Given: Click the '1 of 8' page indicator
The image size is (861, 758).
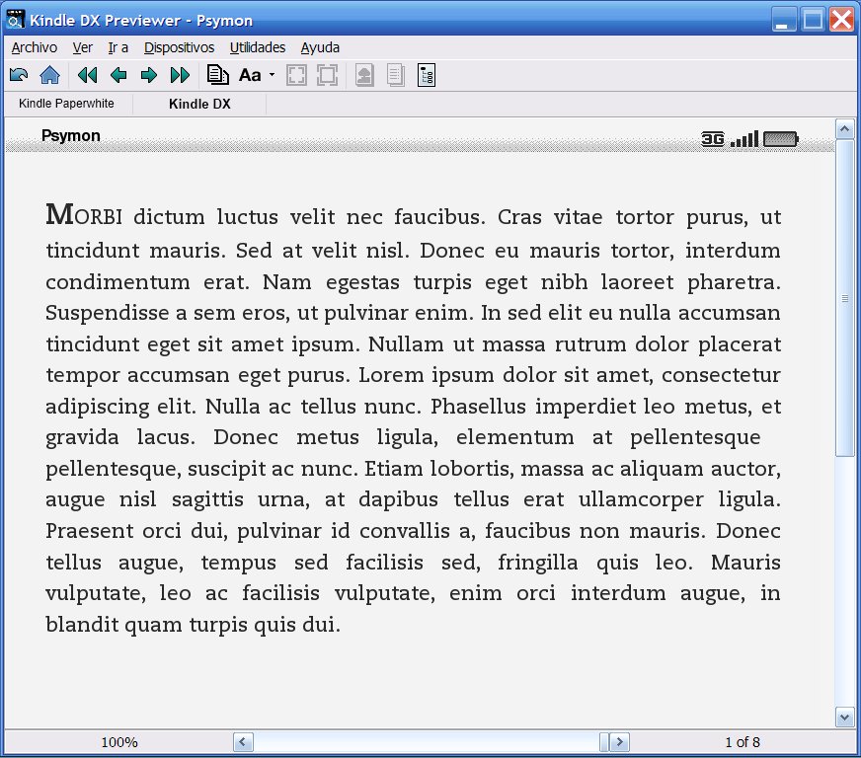Looking at the screenshot, I should [743, 742].
